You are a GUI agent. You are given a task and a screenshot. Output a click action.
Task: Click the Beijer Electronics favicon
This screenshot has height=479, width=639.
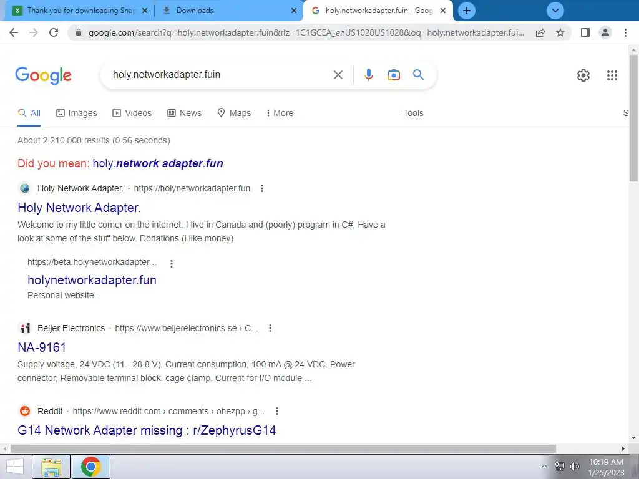pos(25,328)
